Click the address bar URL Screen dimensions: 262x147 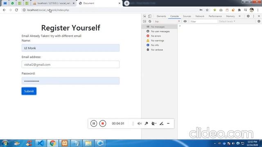pyautogui.click(x=48, y=10)
